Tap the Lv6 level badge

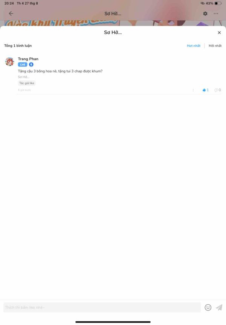(x=23, y=64)
